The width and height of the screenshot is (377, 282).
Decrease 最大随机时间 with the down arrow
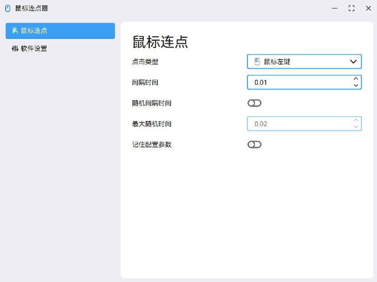(356, 127)
